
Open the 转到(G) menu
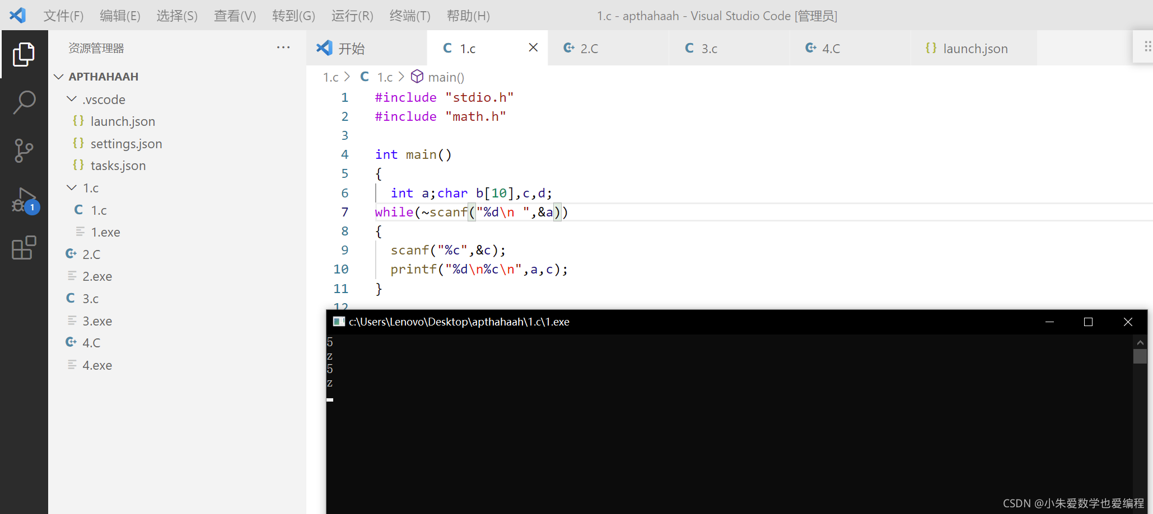click(293, 16)
